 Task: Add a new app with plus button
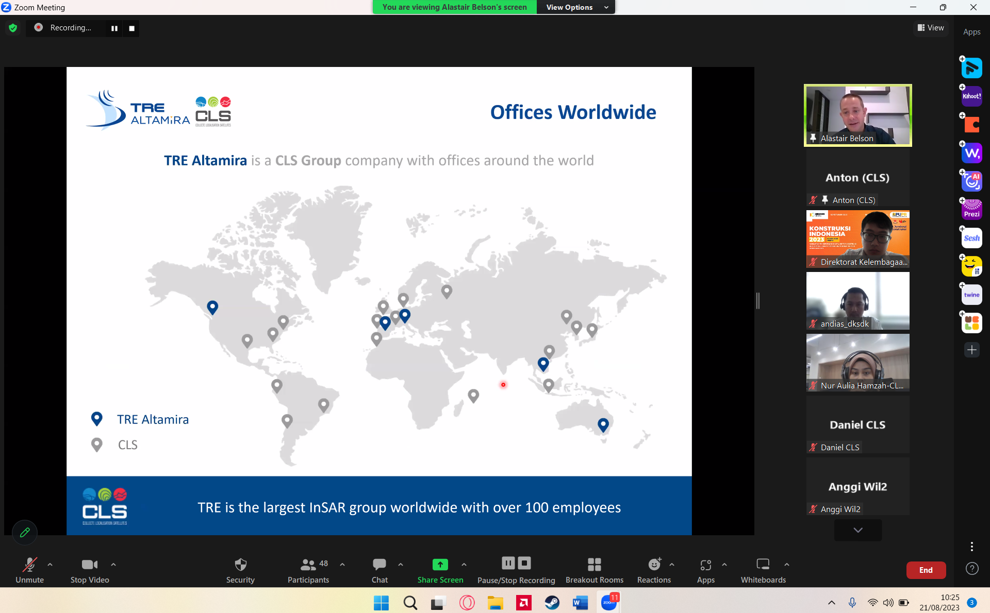(x=971, y=350)
